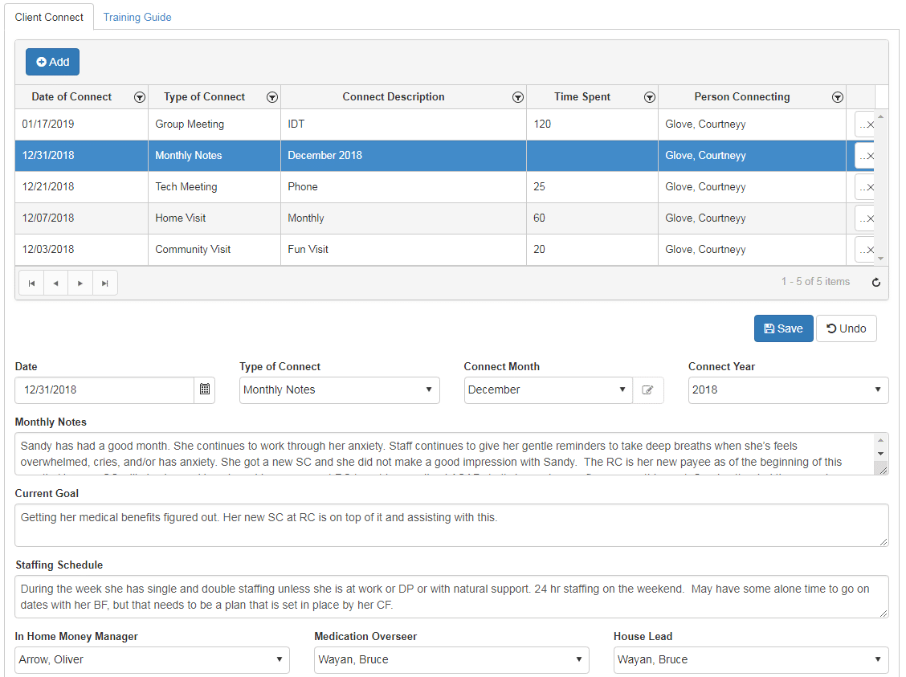Refresh the connects grid

coord(876,282)
